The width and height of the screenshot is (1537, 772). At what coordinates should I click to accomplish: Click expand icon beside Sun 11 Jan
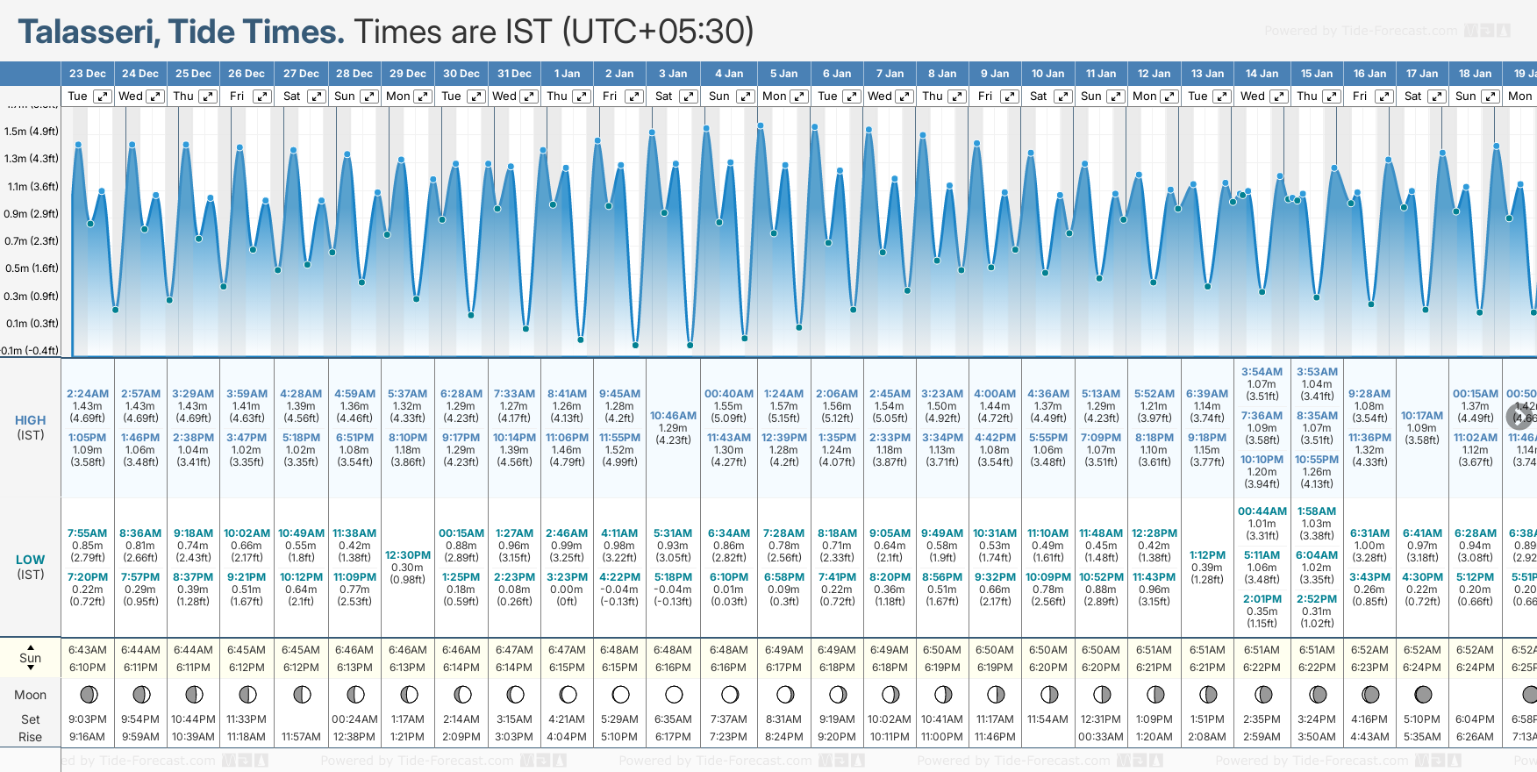[1116, 96]
